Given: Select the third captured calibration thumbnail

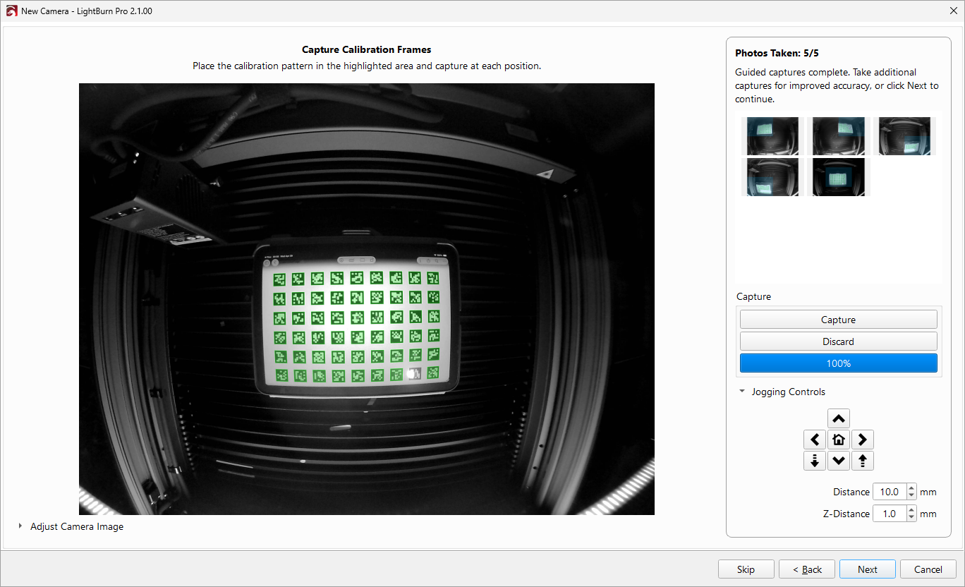Looking at the screenshot, I should coord(904,136).
